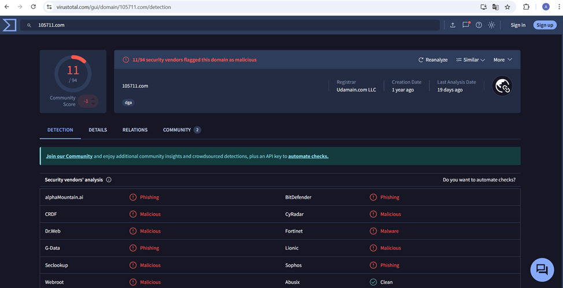Open the Join our Community link
The width and height of the screenshot is (563, 288).
[69, 157]
